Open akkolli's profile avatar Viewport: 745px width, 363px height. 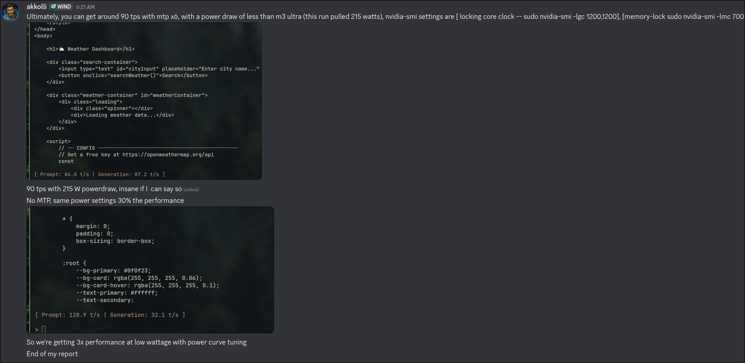tap(10, 12)
